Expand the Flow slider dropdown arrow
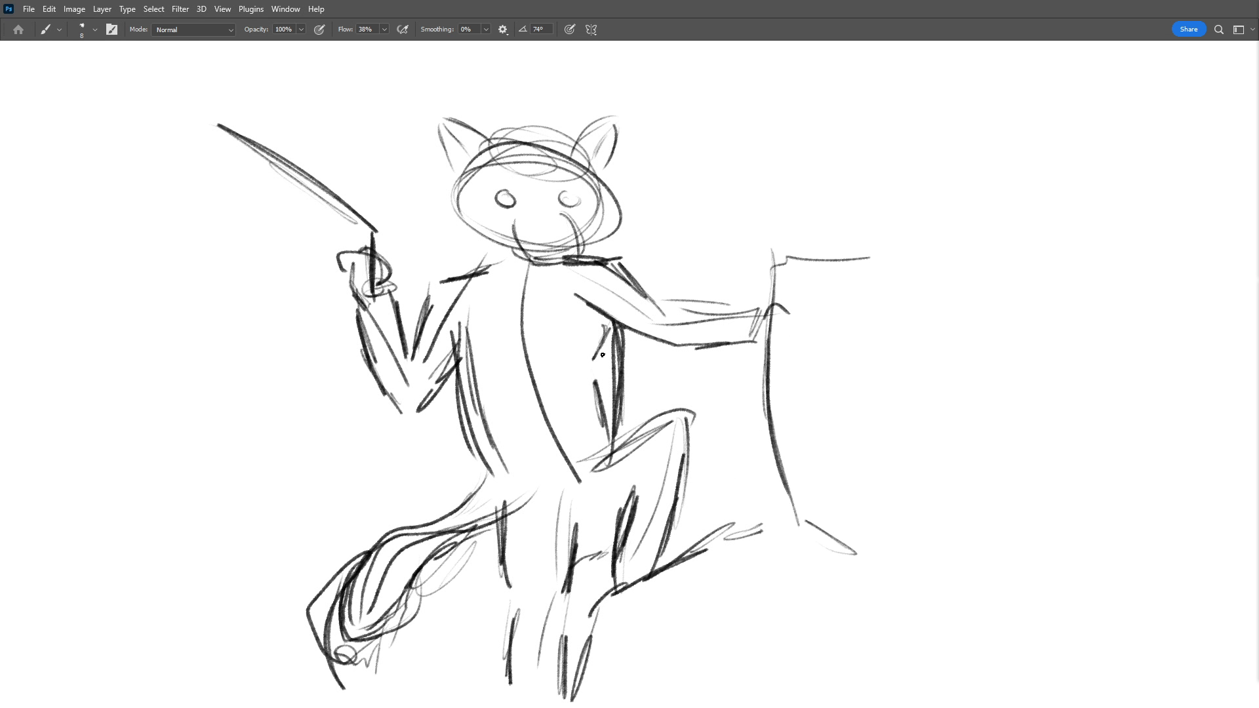1259x708 pixels. click(x=384, y=29)
